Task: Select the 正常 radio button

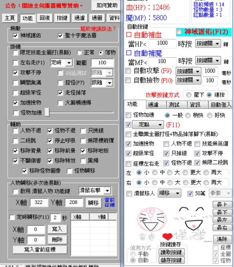Action: point(79,53)
